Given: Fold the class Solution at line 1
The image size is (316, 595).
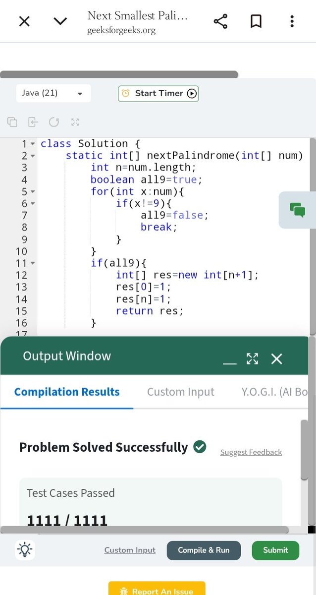Looking at the screenshot, I should click(33, 144).
